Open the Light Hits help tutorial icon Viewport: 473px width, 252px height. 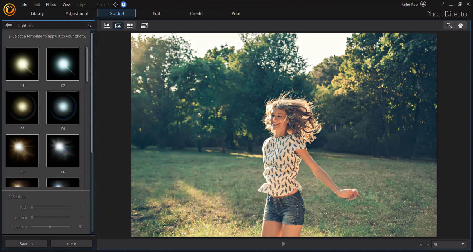point(88,25)
